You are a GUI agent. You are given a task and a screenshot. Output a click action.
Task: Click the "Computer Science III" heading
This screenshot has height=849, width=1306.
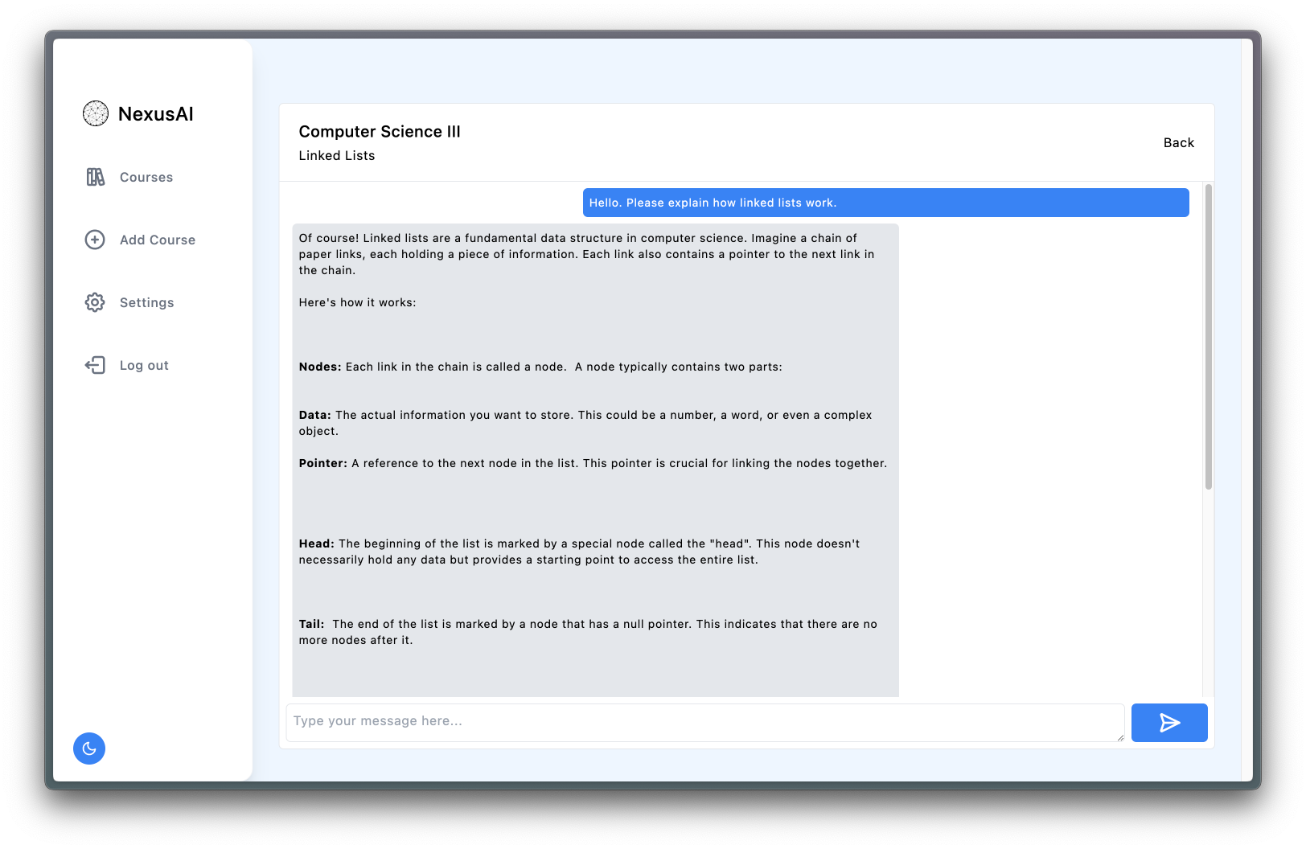click(380, 132)
